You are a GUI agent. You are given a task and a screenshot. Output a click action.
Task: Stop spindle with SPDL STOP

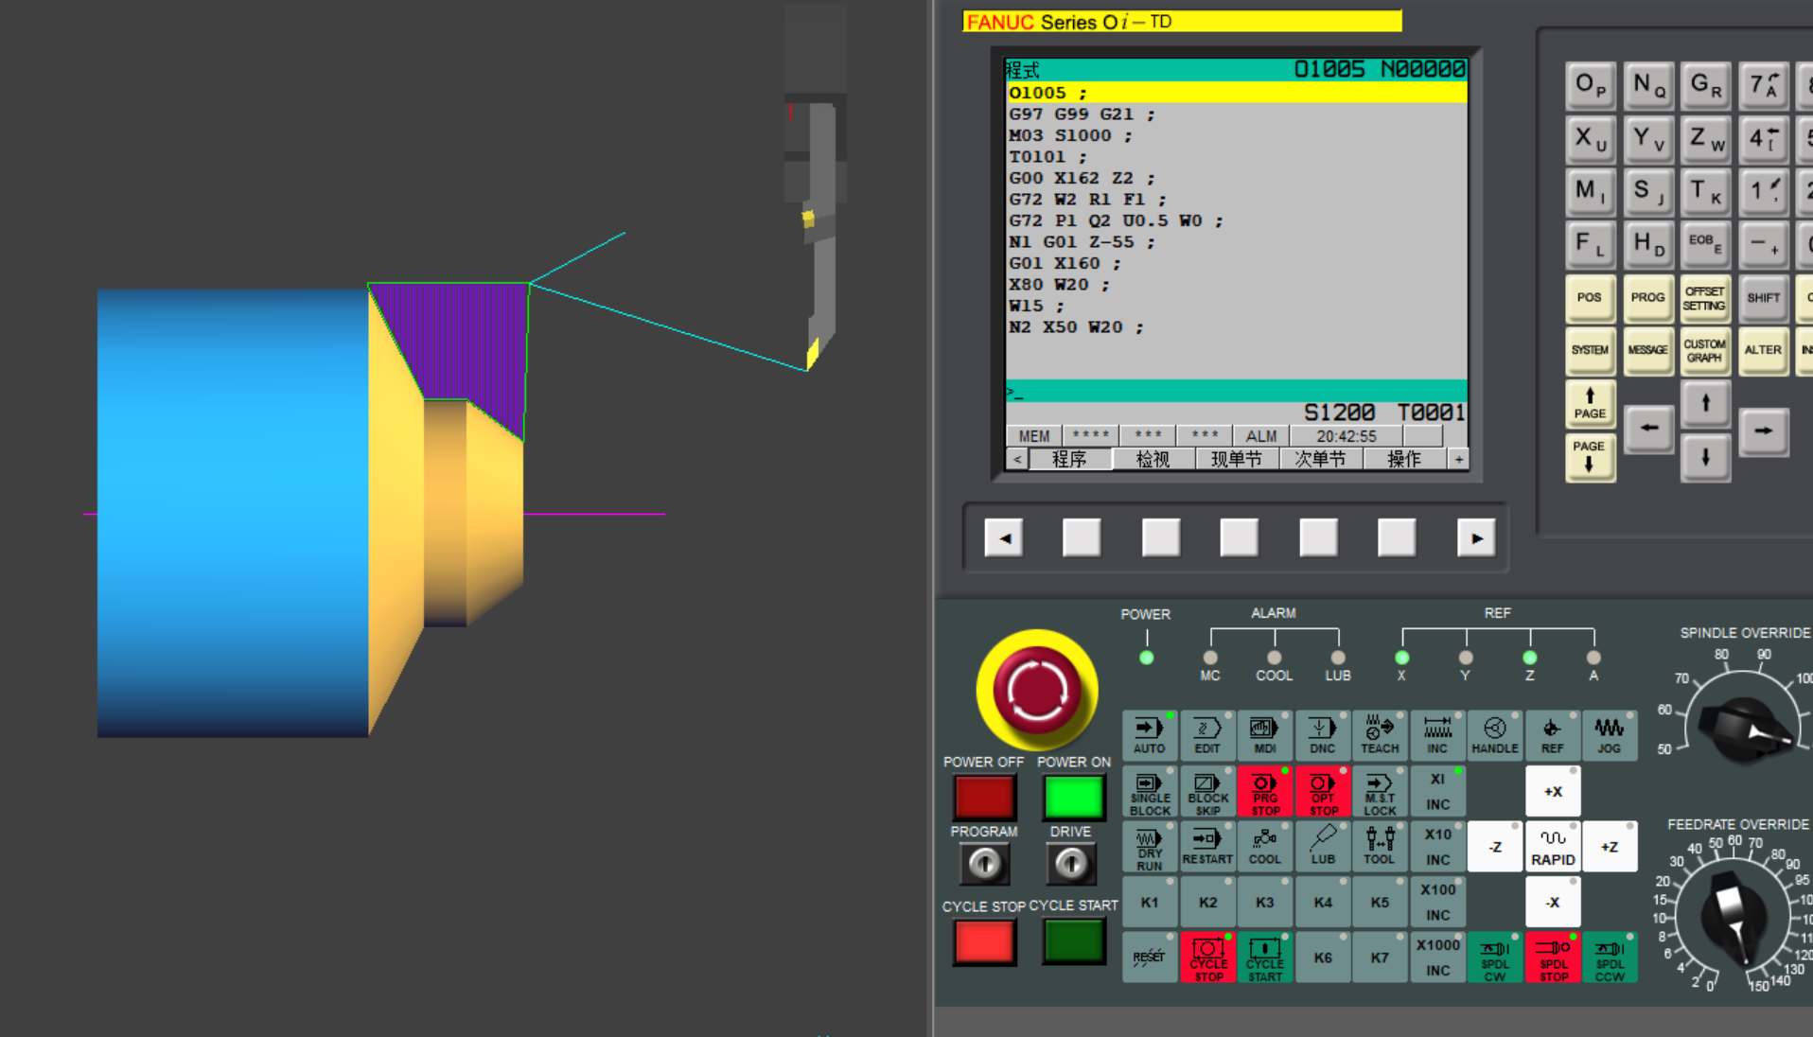point(1553,958)
